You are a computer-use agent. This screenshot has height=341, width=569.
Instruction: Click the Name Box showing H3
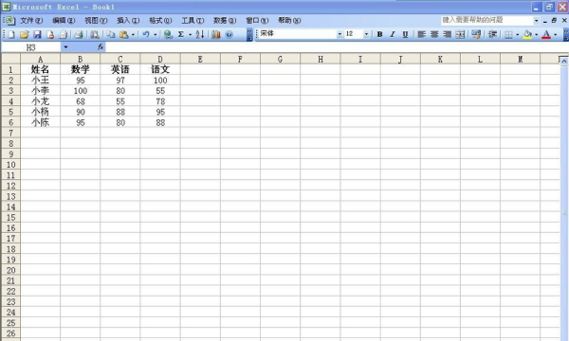coord(31,47)
